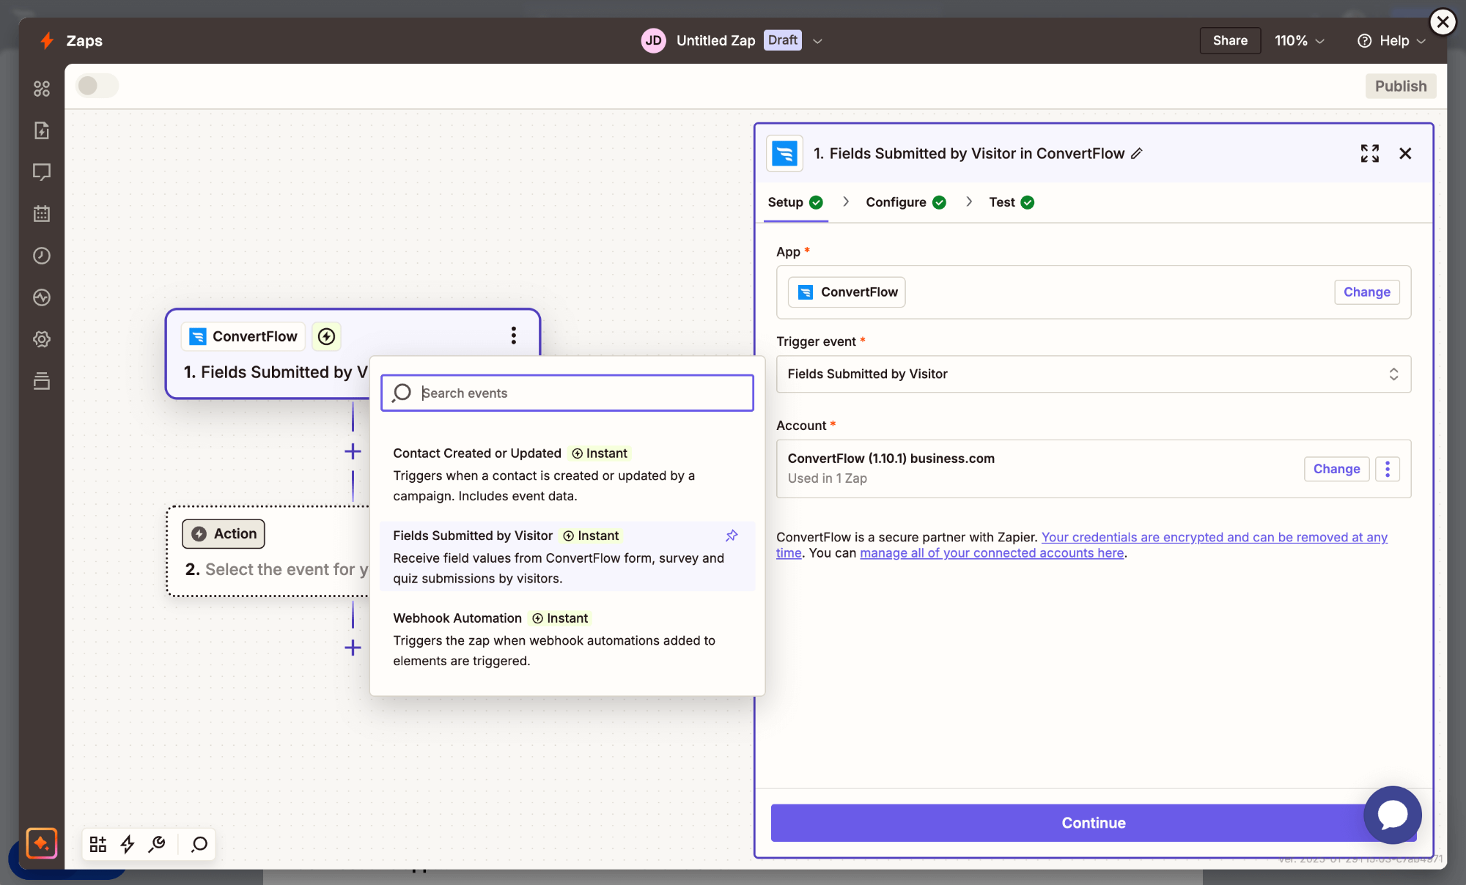Click the account name ConvertFlow (1.10.1) business.com

pos(891,459)
